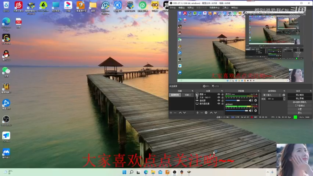This screenshot has width=313, height=176.
Task: Move the scene up with the arrow
Action: pos(180,113)
